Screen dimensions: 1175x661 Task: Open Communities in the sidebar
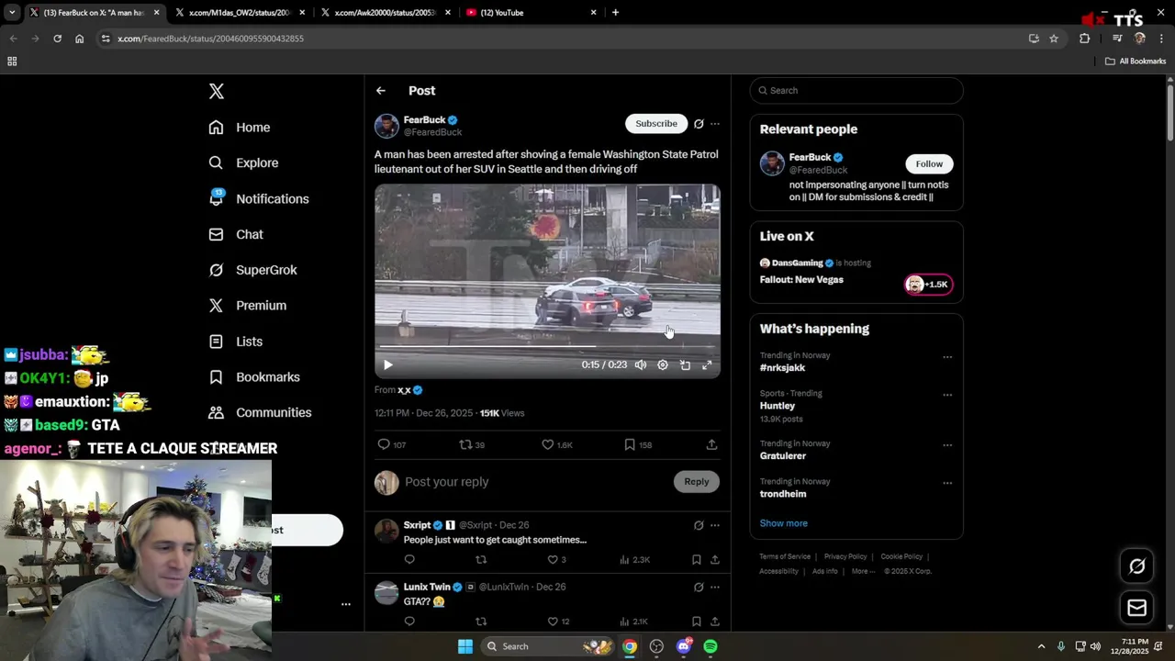pyautogui.click(x=260, y=413)
